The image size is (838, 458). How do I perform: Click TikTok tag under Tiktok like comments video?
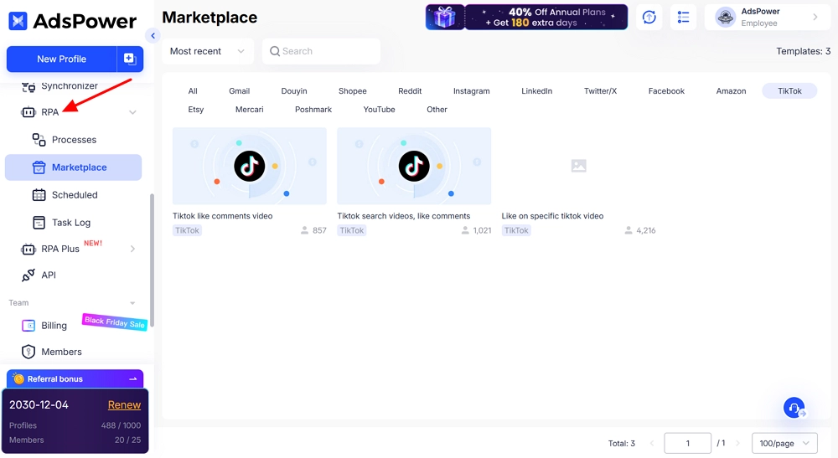[x=187, y=230]
